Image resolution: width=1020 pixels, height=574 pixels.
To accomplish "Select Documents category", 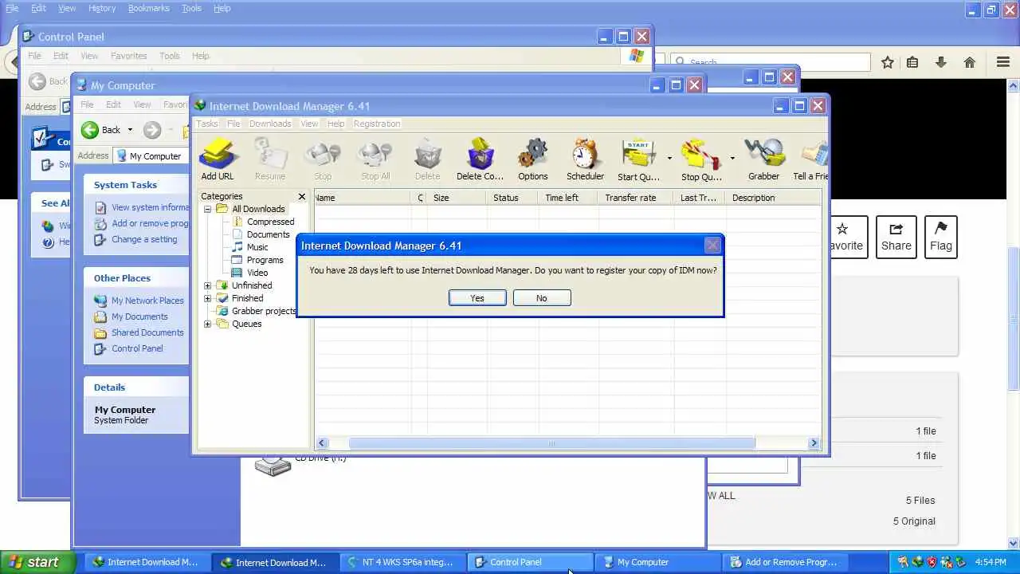I will coord(268,234).
